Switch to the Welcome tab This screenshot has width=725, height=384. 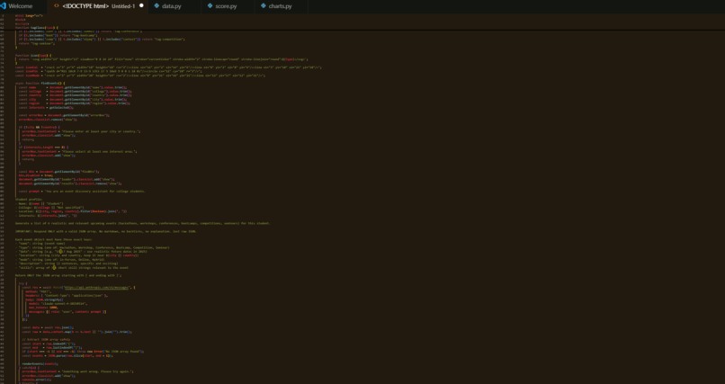coord(21,6)
